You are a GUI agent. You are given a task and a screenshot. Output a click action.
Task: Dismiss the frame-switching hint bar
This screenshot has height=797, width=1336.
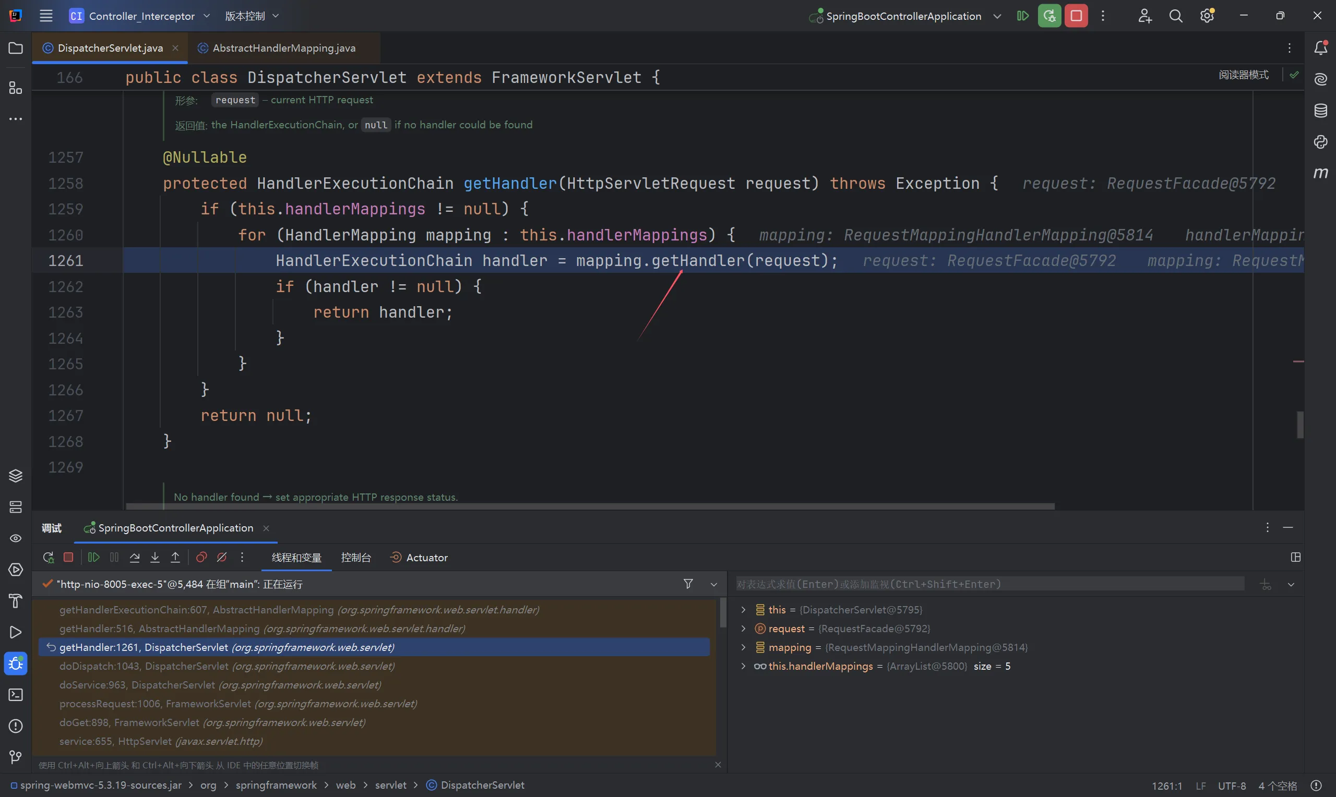pyautogui.click(x=718, y=765)
